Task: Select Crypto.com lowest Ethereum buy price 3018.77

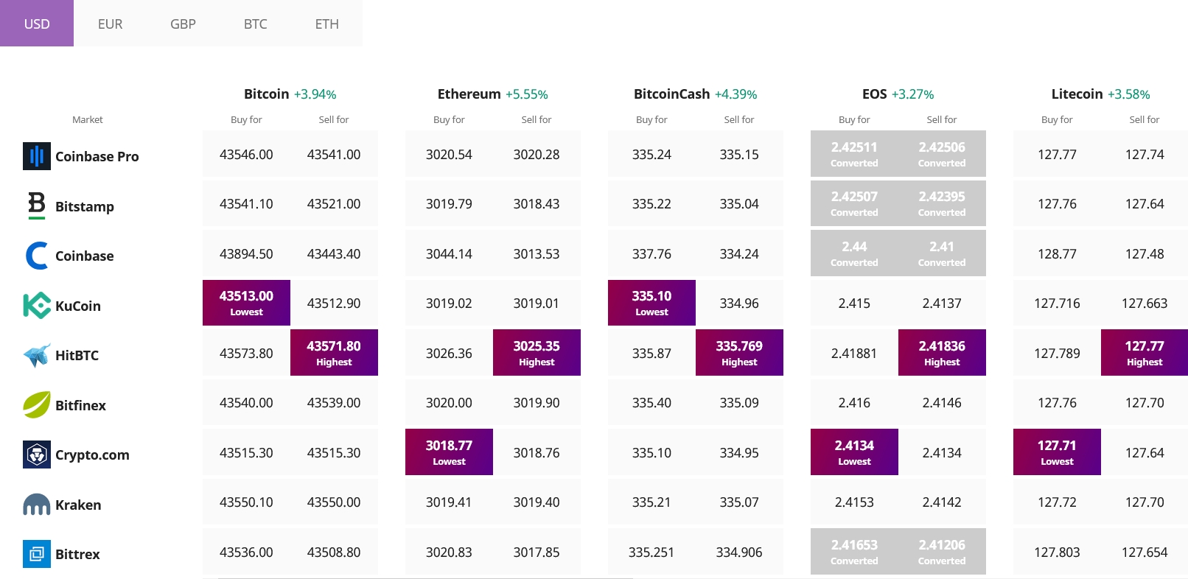Action: pyautogui.click(x=449, y=452)
